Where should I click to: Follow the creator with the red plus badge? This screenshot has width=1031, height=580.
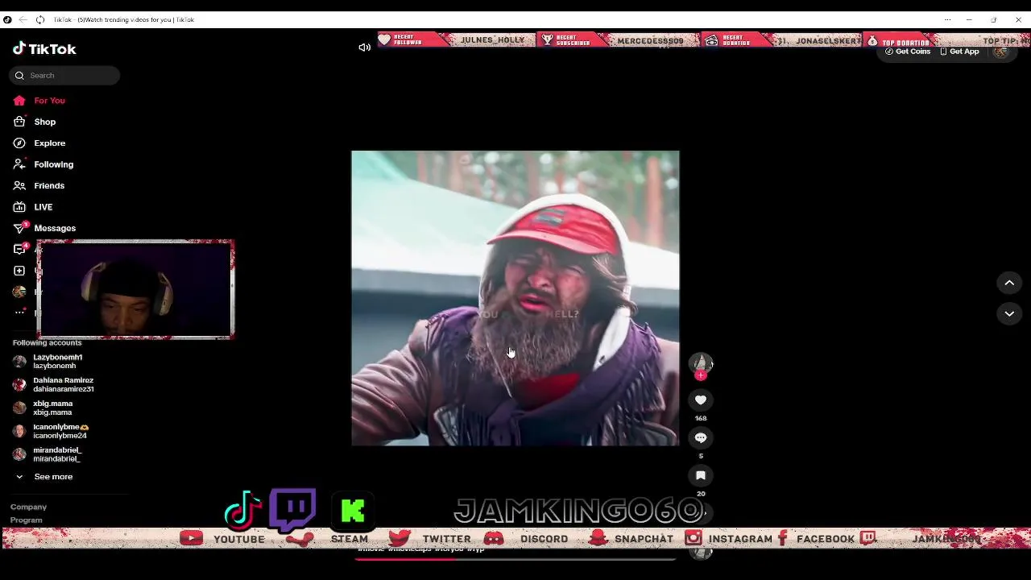coord(700,375)
